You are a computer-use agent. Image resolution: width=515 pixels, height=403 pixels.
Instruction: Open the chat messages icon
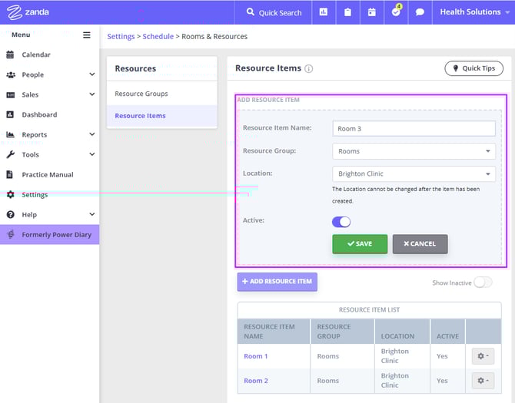click(420, 12)
